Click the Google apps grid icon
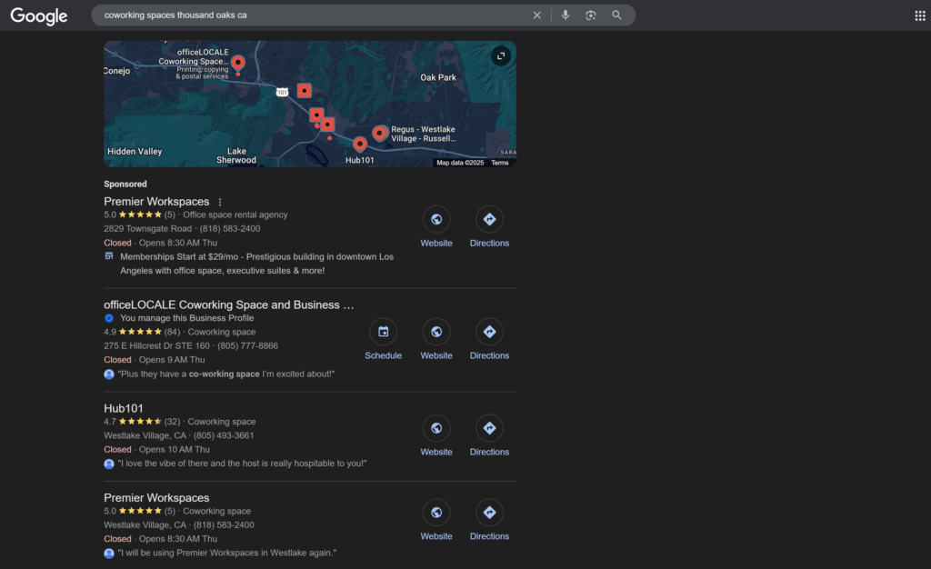Viewport: 931px width, 569px height. (x=919, y=15)
